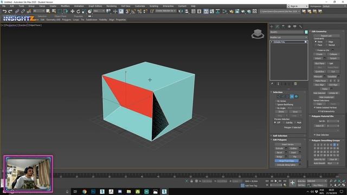Open the Scripting menu
The height and width of the screenshot is (195, 347).
click(x=154, y=6)
